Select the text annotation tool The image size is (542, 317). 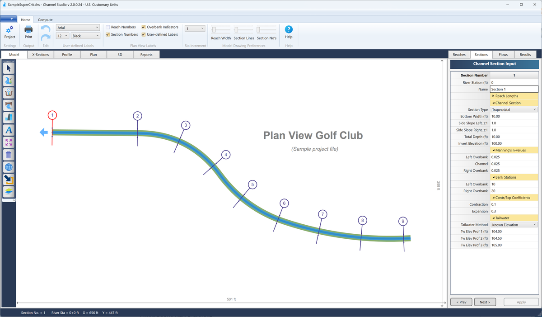click(8, 130)
